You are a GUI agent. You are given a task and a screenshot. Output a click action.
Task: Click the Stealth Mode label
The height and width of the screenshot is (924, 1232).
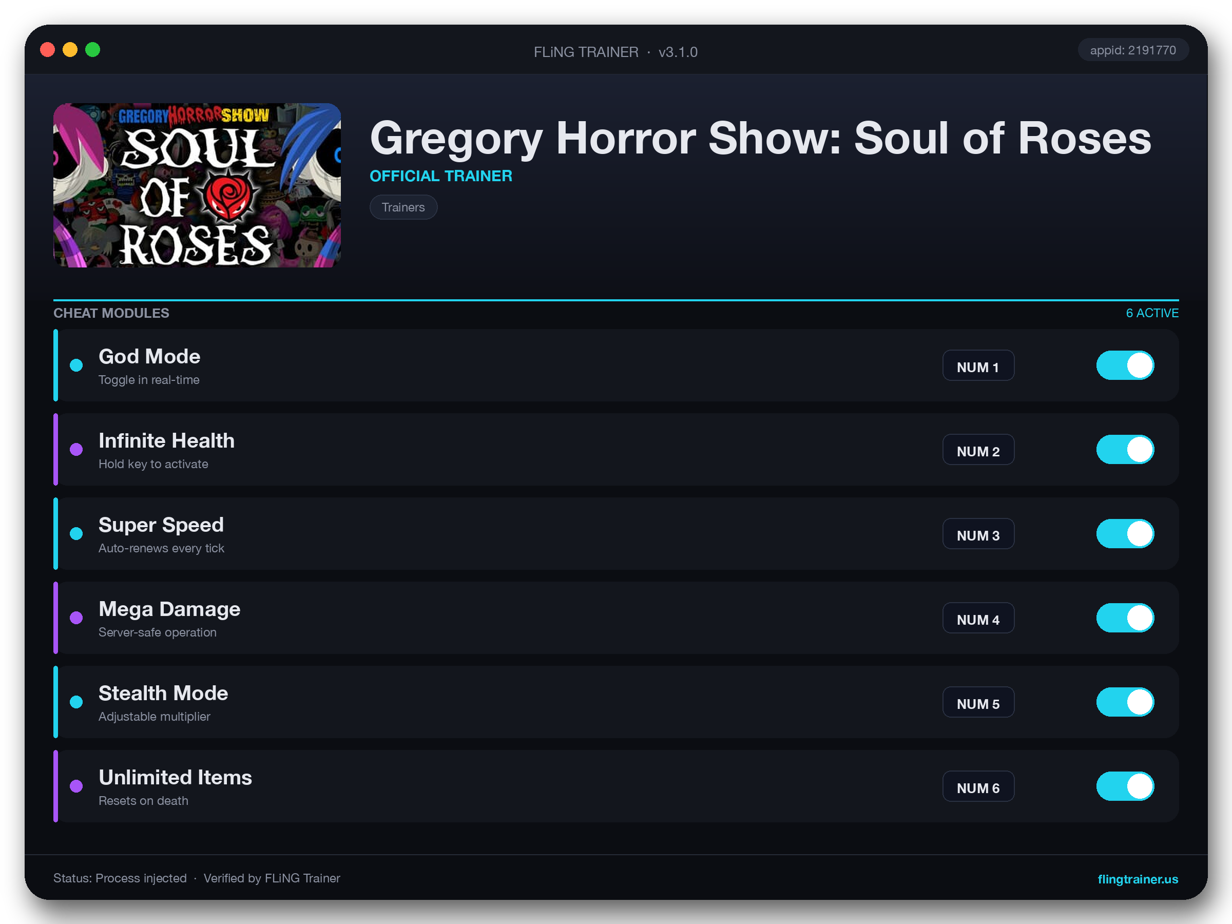tap(163, 693)
